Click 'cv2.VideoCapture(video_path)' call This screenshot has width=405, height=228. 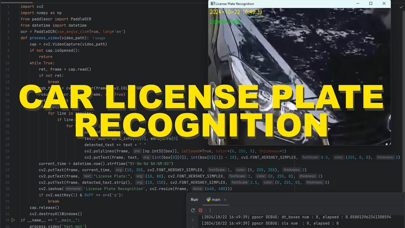[75, 44]
